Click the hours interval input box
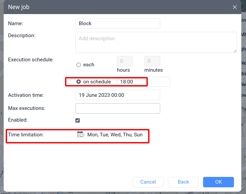This screenshot has height=194, width=246. [x=125, y=61]
